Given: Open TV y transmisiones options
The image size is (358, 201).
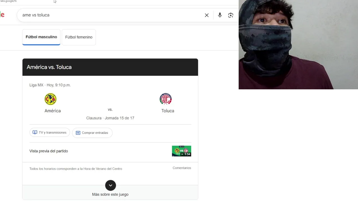Looking at the screenshot, I should coord(50,133).
